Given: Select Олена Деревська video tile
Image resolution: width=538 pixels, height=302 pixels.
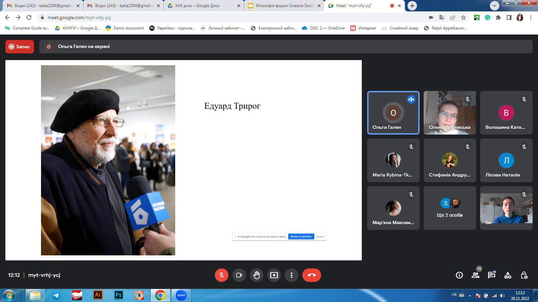Looking at the screenshot, I should point(450,113).
